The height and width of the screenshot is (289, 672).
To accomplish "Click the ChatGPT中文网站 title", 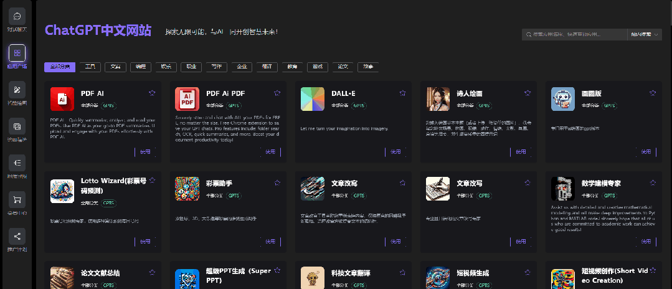I will (x=98, y=31).
